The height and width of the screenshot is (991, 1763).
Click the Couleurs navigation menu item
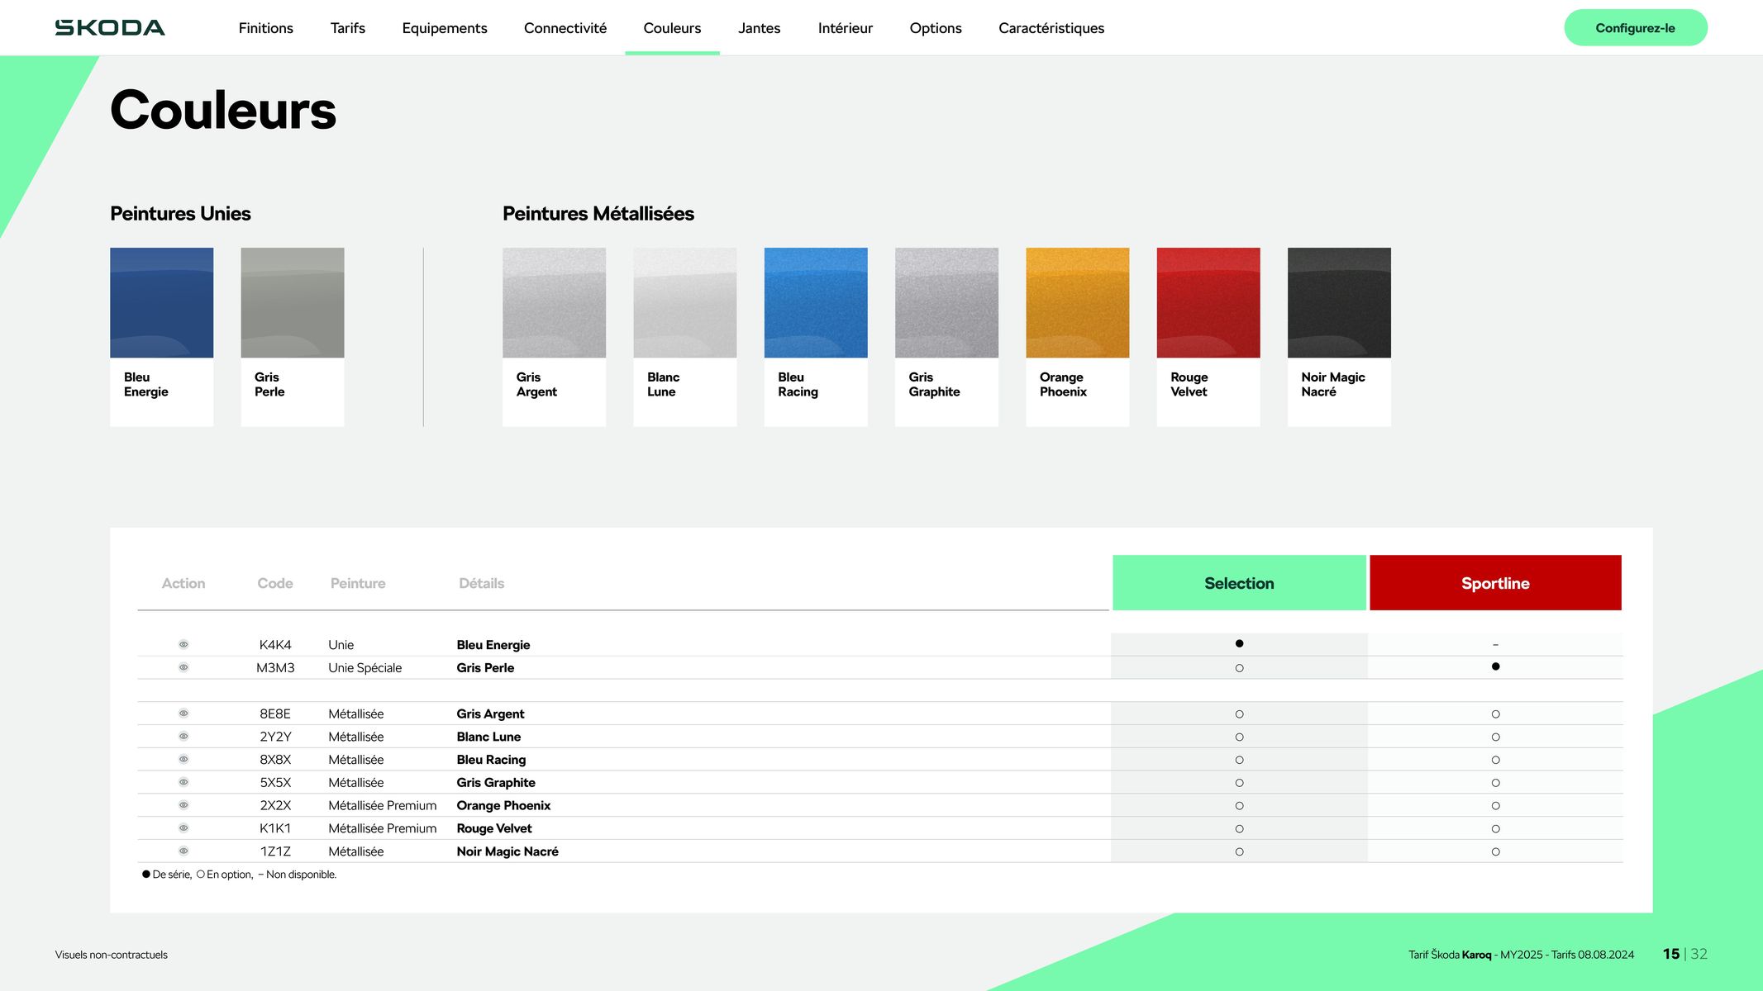click(672, 26)
